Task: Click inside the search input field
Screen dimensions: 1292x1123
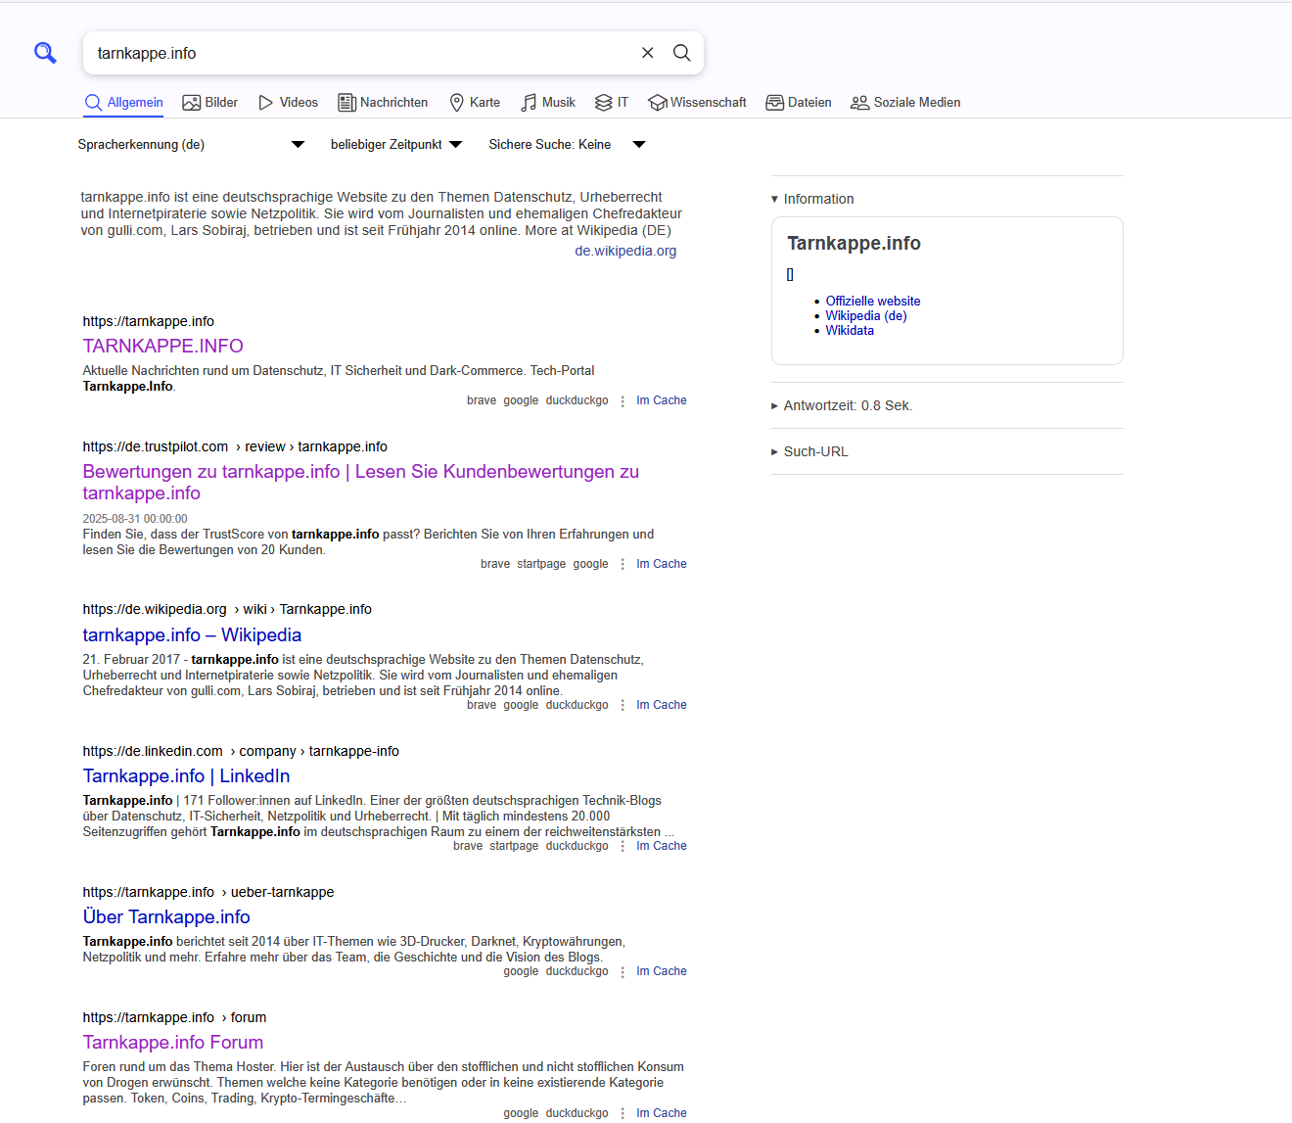Action: click(362, 53)
